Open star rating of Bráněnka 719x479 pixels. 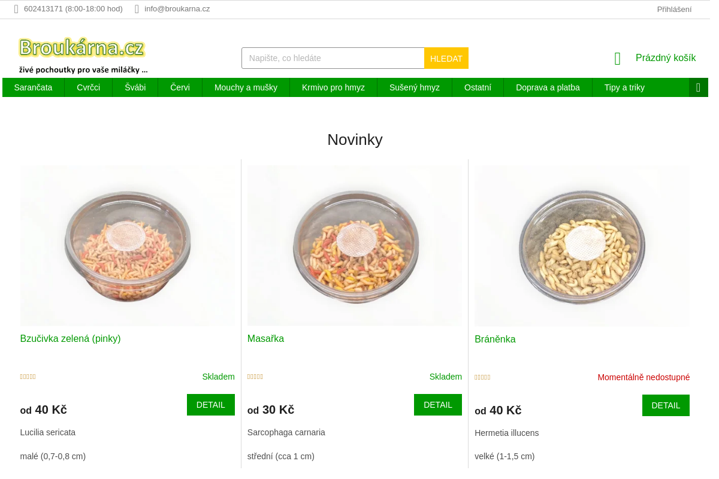482,377
